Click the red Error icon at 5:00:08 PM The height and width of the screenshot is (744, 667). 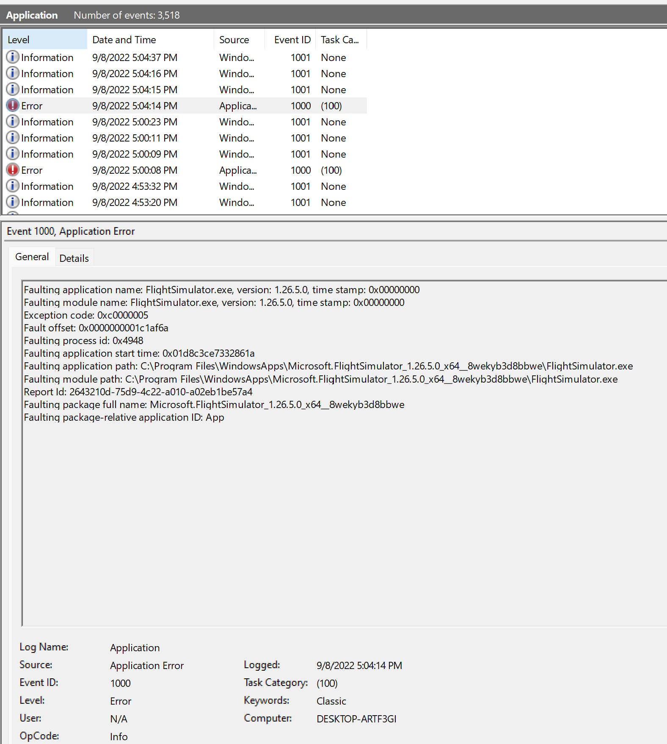pyautogui.click(x=13, y=169)
